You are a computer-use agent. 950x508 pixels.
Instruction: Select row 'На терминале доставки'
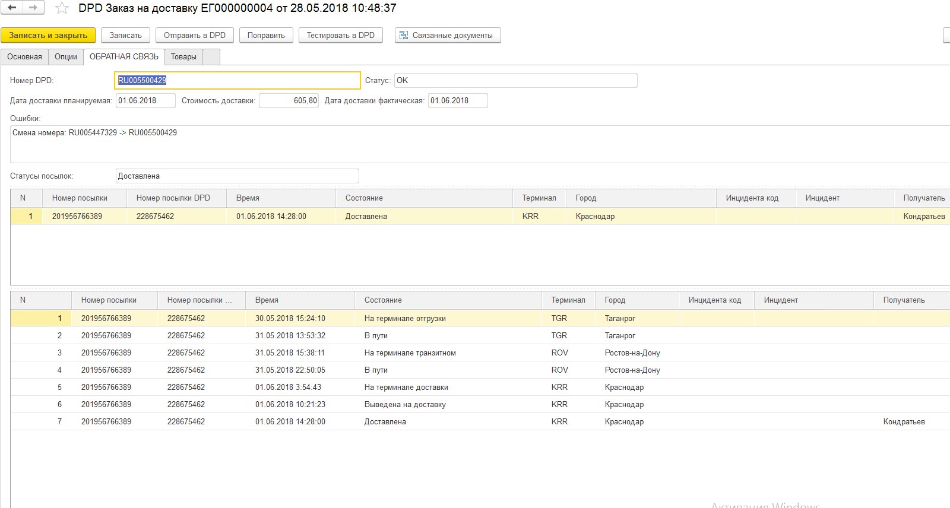[480, 388]
